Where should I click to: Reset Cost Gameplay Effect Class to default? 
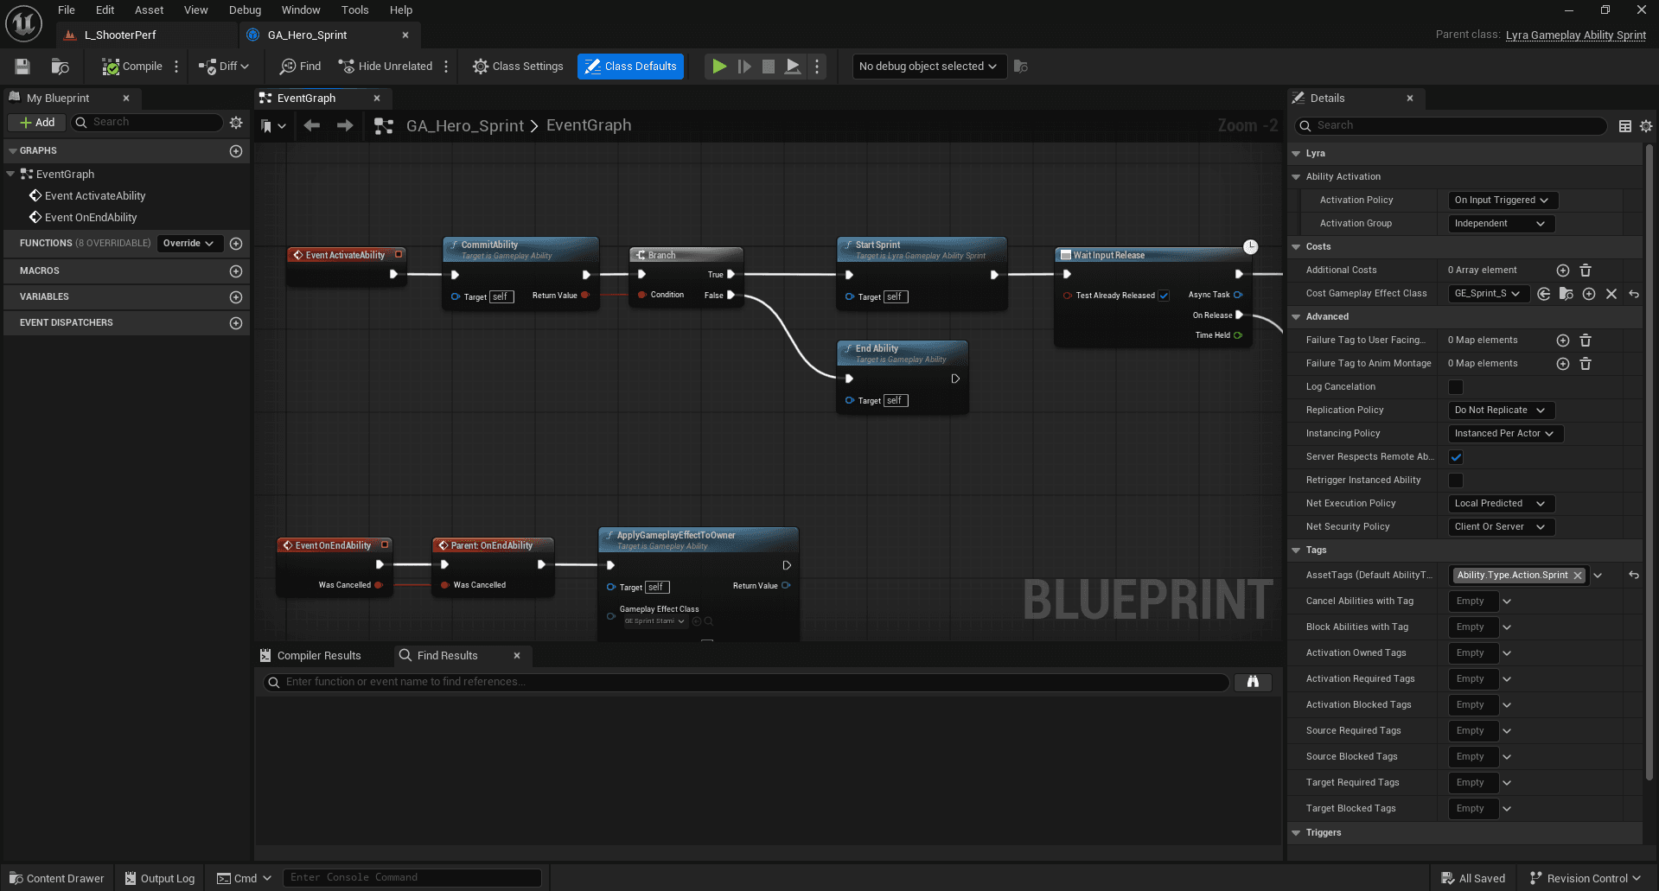coord(1634,294)
